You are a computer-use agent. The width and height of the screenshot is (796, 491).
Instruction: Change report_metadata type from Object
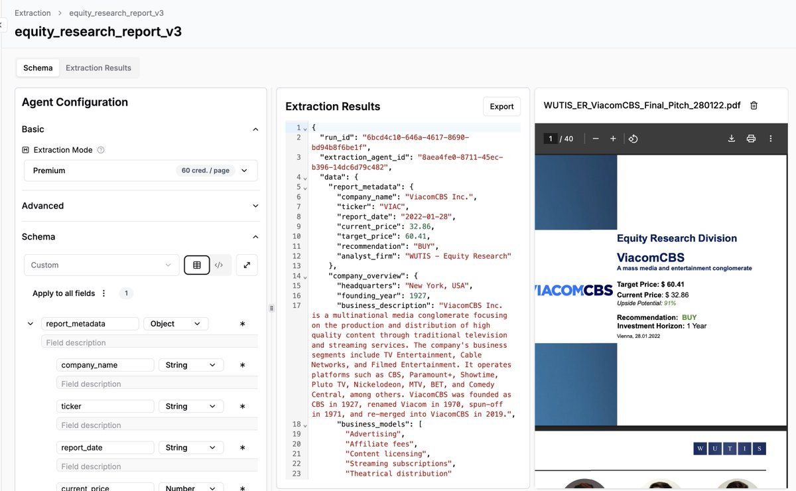176,324
